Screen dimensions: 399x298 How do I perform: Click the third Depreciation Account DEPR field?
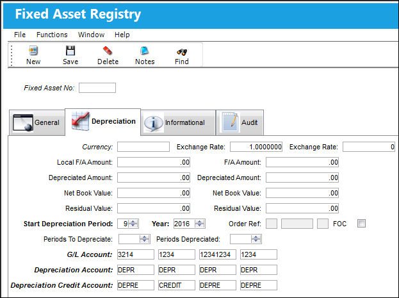click(218, 270)
